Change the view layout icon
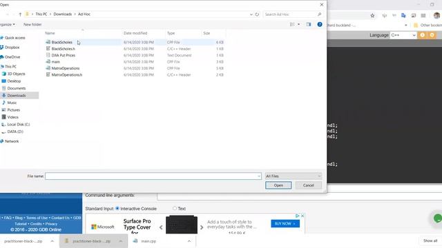The image size is (442, 248). 292,25
